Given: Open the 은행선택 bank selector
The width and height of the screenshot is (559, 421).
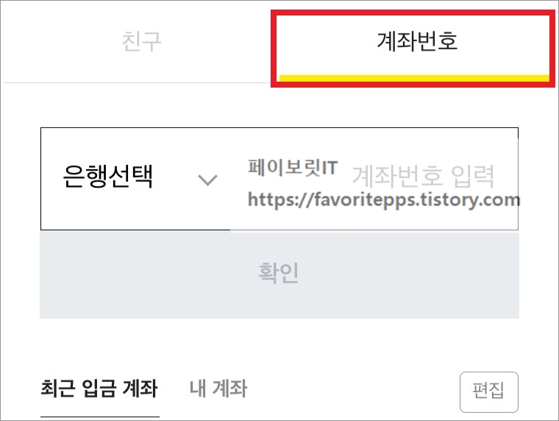Looking at the screenshot, I should (135, 178).
